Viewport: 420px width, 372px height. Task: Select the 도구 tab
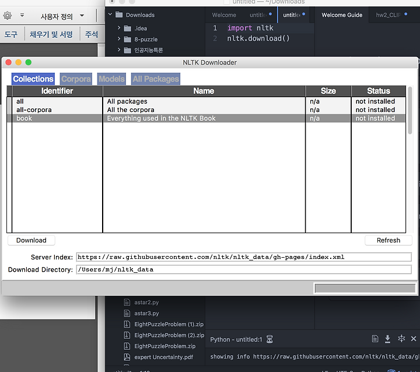click(11, 34)
